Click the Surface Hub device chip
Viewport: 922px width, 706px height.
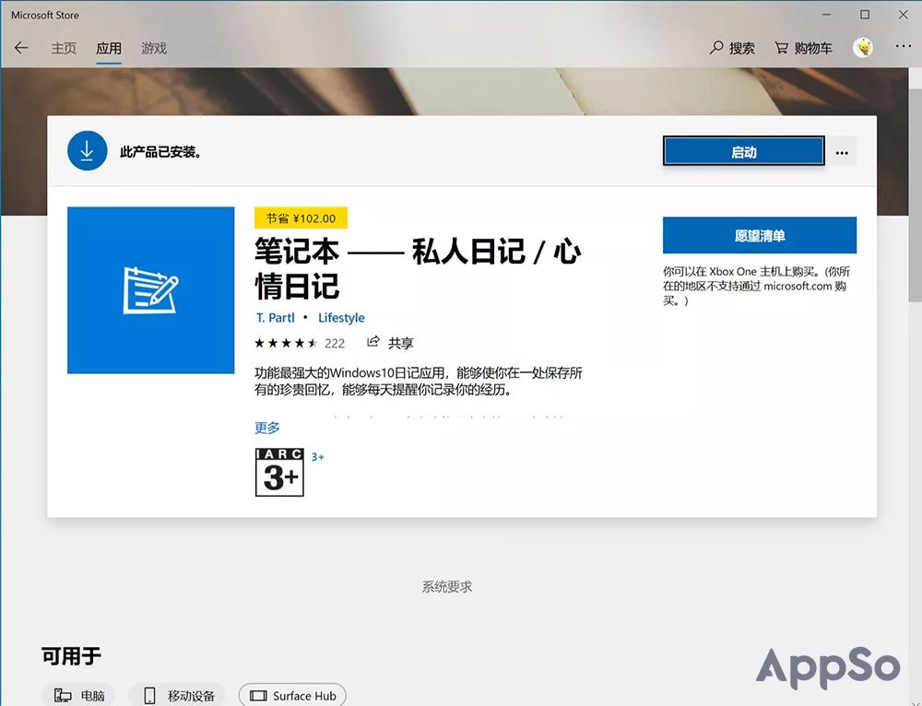pos(292,696)
